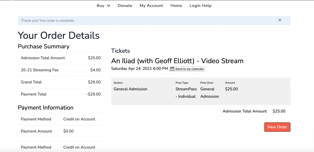Click the calendar icon beside the event date
The width and height of the screenshot is (314, 152).
tap(172, 69)
